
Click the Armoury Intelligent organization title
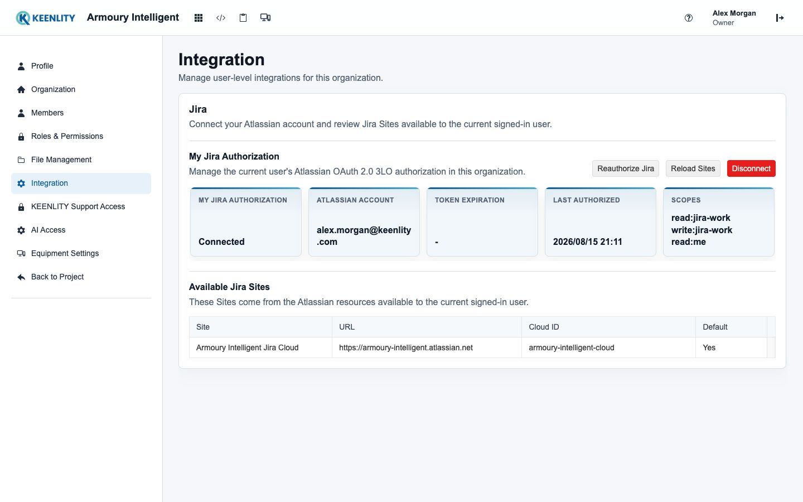[133, 17]
